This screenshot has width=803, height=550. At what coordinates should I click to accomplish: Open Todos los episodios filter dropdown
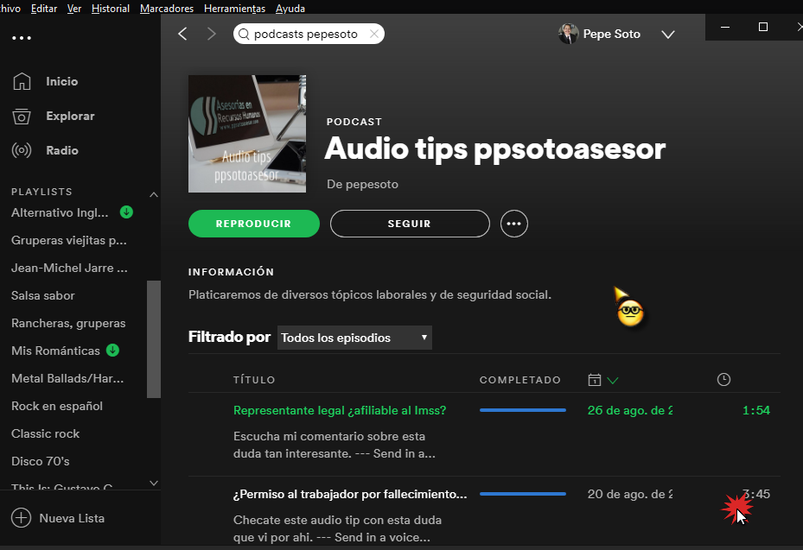click(354, 338)
